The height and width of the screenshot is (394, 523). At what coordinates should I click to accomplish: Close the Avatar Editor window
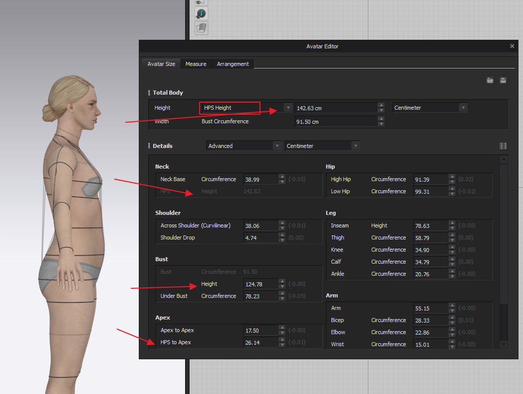512,46
